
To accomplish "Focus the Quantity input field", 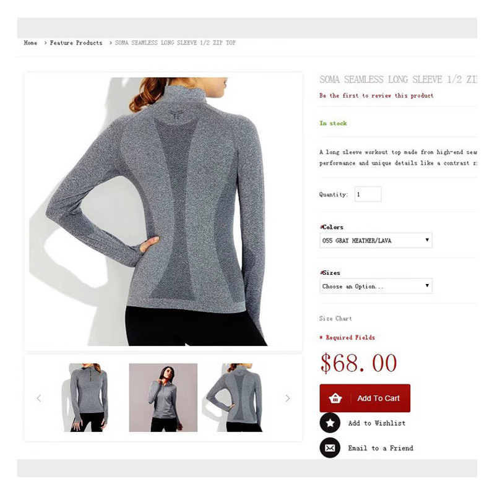I will (x=368, y=194).
